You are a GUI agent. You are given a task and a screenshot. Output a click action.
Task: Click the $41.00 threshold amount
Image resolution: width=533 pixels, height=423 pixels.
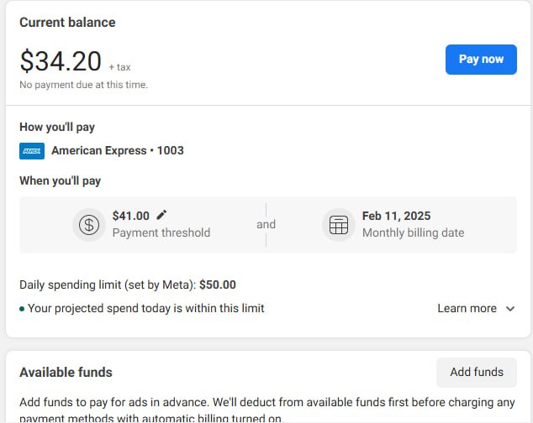click(131, 216)
